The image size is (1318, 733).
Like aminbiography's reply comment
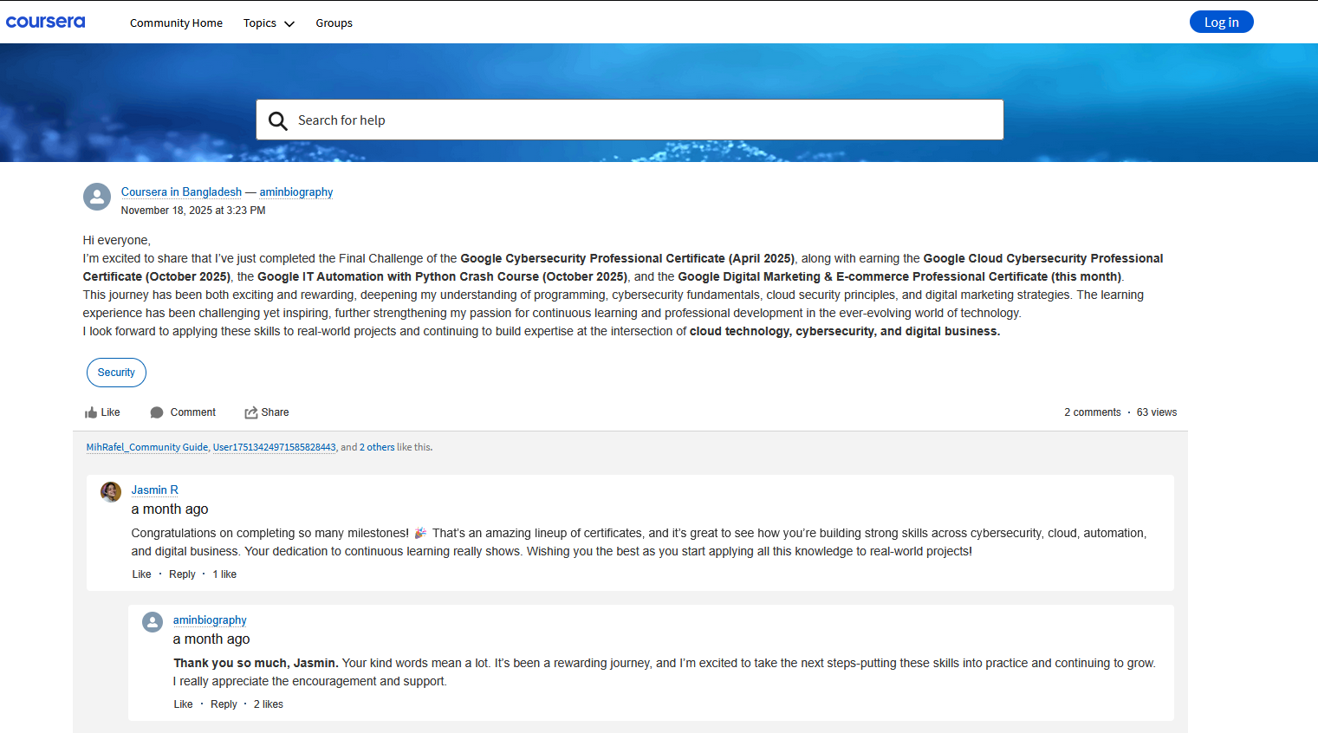(x=183, y=704)
